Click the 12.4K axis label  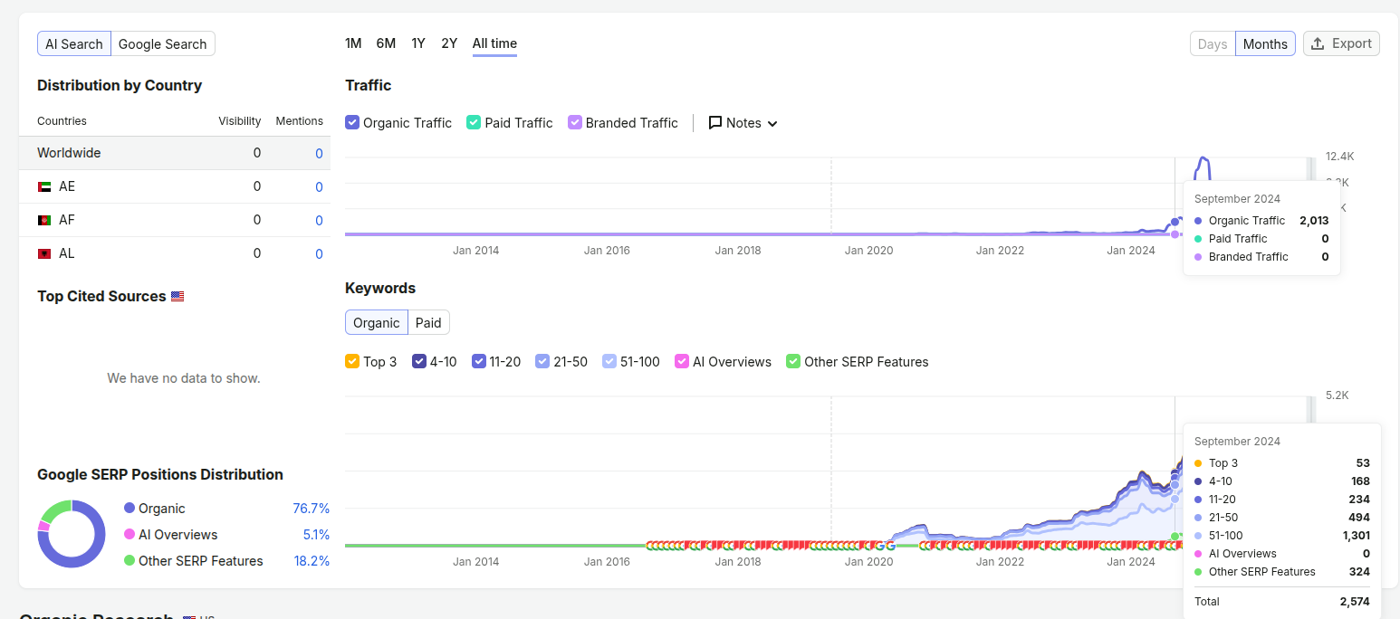(1340, 157)
